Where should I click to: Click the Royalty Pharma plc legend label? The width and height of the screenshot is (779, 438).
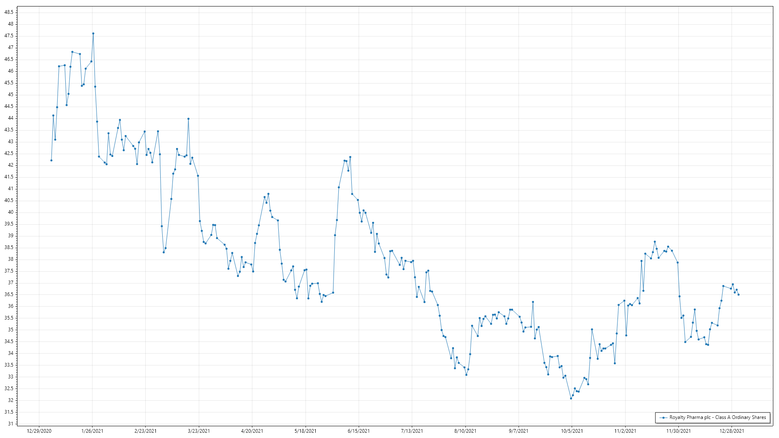point(717,417)
